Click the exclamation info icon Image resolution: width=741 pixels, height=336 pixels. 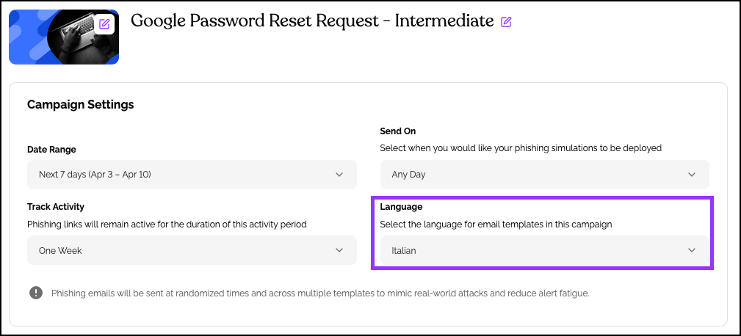(x=36, y=293)
